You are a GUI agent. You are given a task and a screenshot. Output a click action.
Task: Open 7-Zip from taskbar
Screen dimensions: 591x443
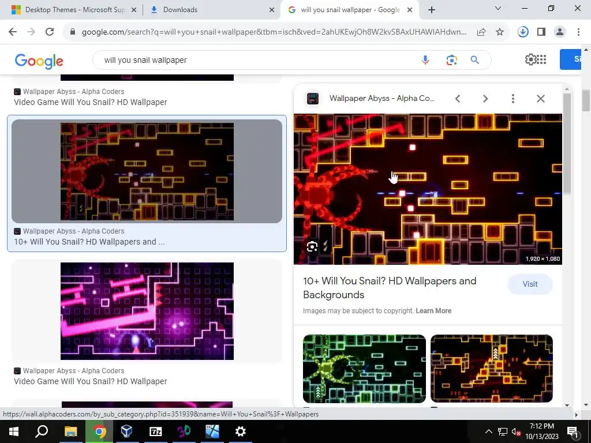click(x=156, y=431)
